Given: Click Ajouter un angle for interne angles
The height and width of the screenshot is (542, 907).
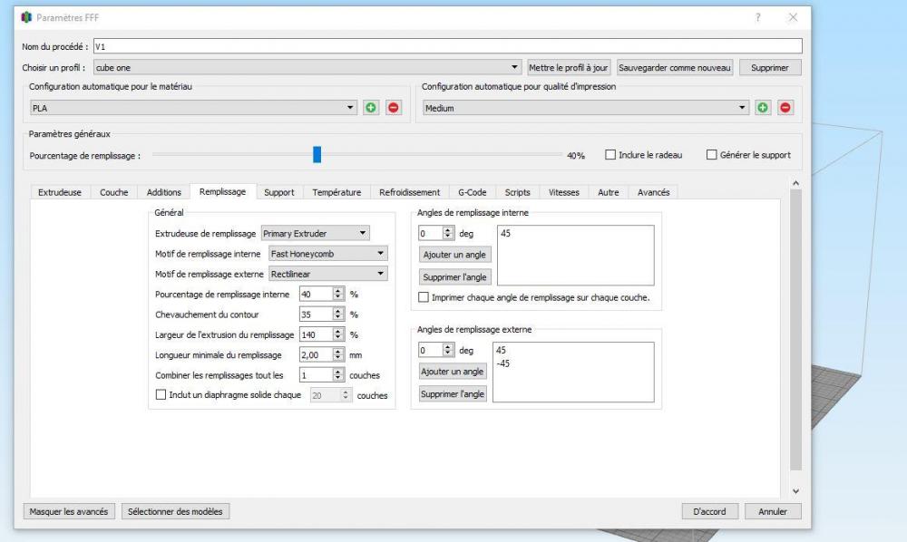Looking at the screenshot, I should (x=454, y=255).
